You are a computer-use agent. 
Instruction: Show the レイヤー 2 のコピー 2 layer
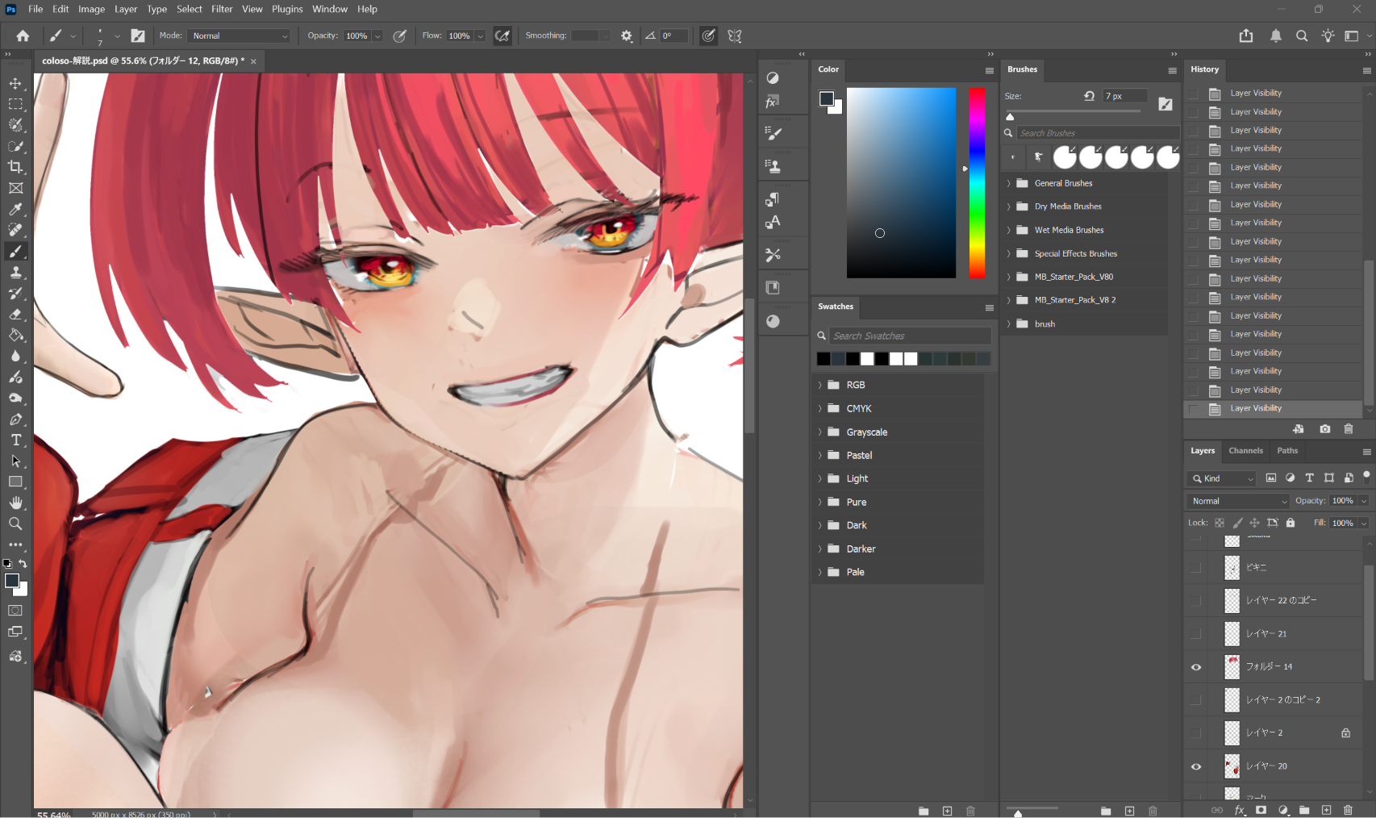1196,700
